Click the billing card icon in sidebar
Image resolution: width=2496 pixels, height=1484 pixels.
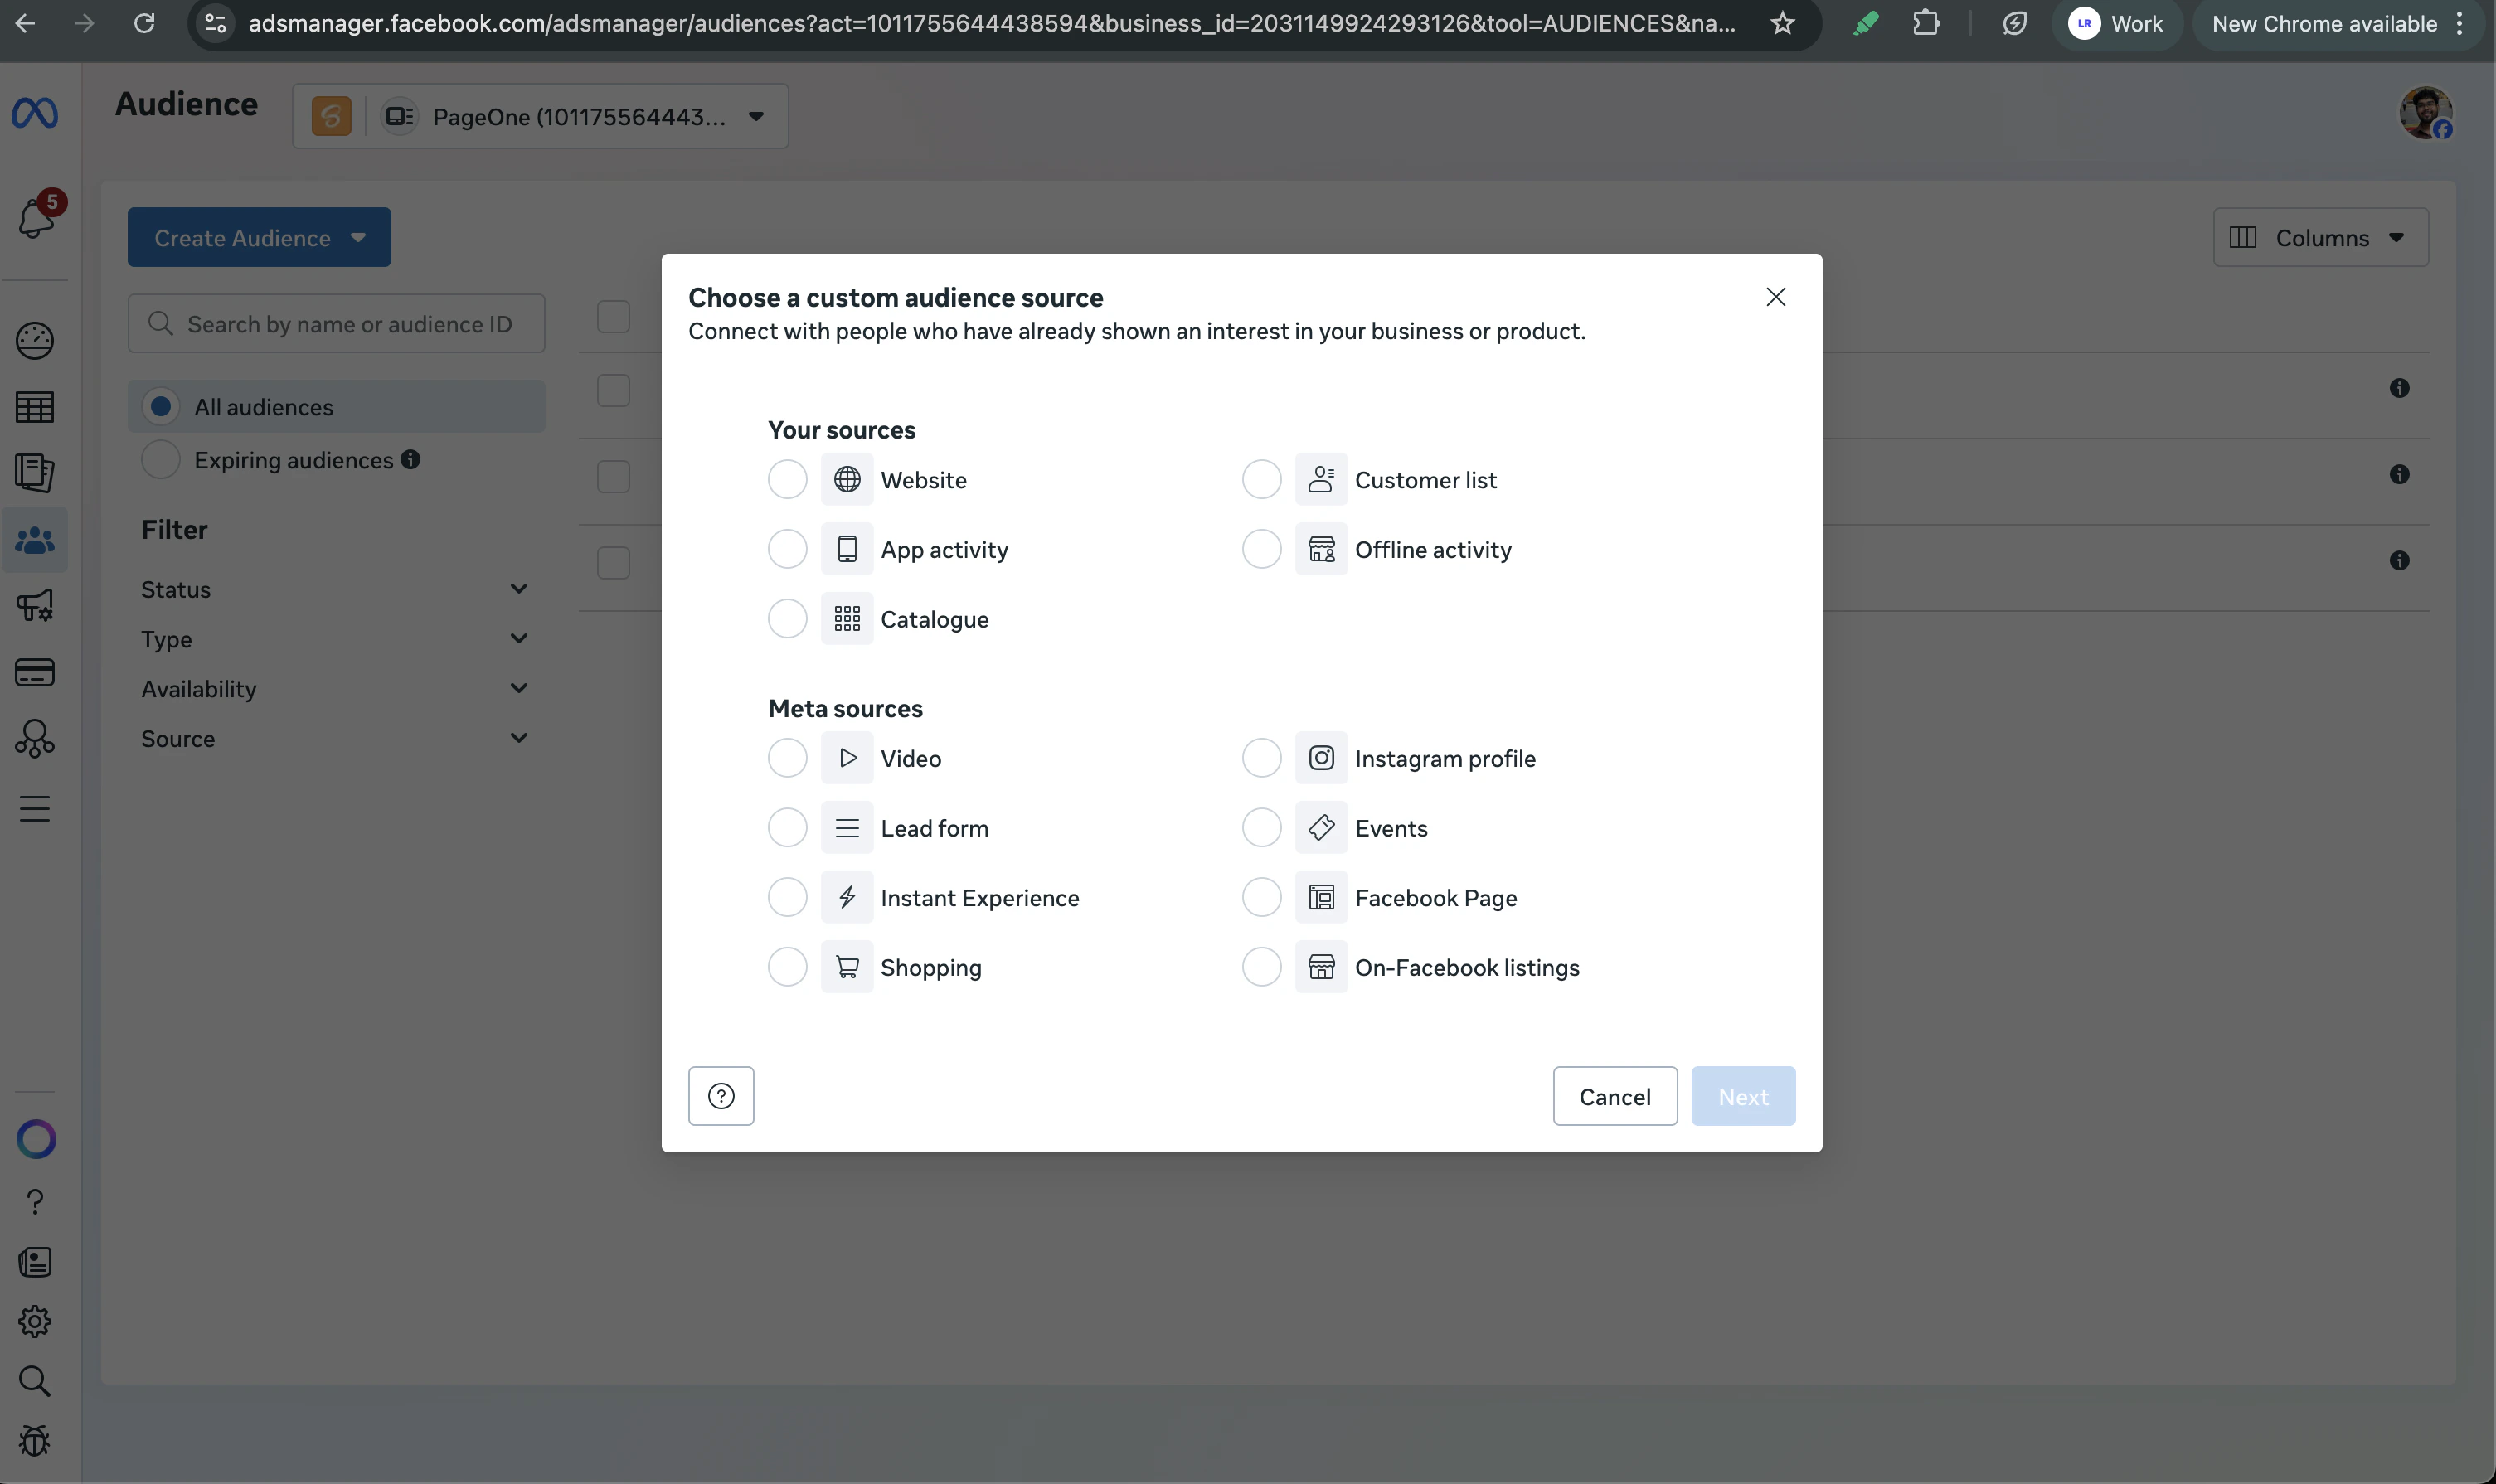(35, 673)
